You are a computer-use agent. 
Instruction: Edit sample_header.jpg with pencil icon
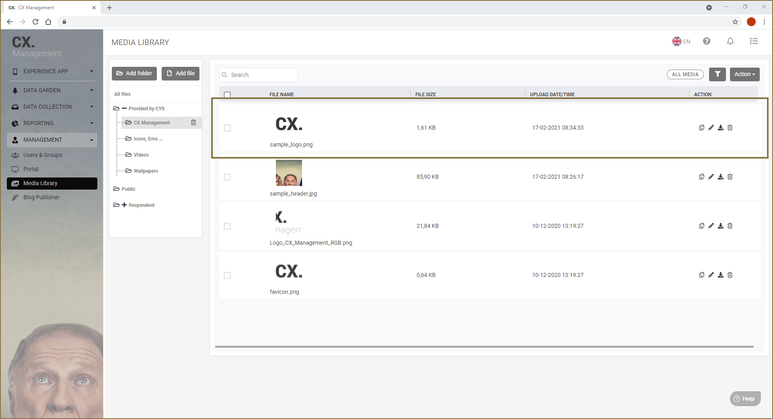(x=711, y=177)
